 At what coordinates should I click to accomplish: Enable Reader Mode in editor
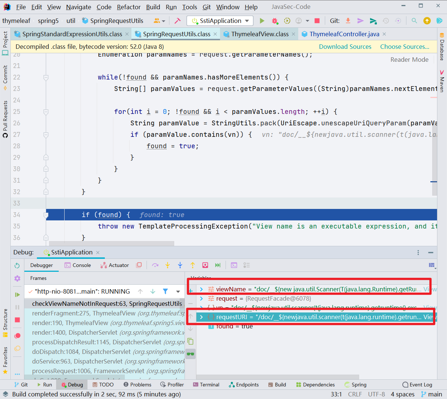pos(409,60)
